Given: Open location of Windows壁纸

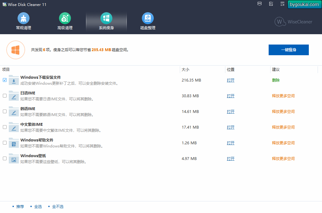Looking at the screenshot, I should [x=231, y=159].
